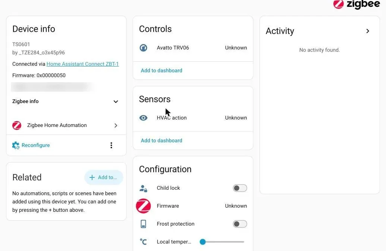The width and height of the screenshot is (386, 251).
Task: Click the Avatto TRV06 thermostat icon
Action: click(x=143, y=47)
